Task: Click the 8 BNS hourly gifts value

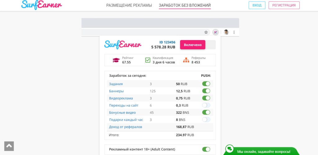Action: click(181, 120)
